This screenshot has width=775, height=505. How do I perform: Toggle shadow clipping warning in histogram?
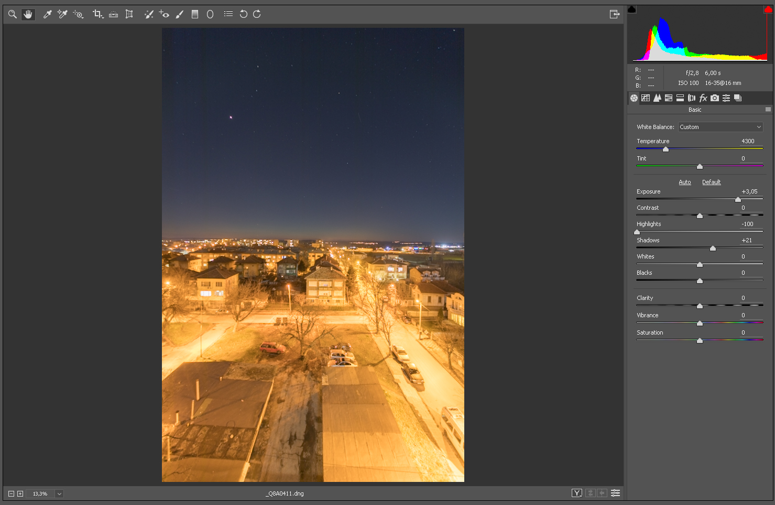[632, 9]
